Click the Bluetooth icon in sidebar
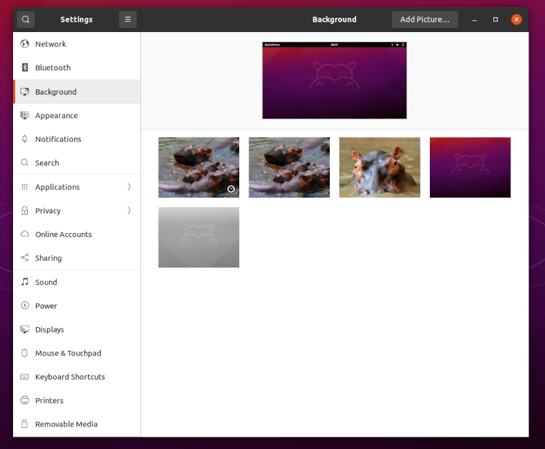Screen dimensions: 545x449 (25, 68)
